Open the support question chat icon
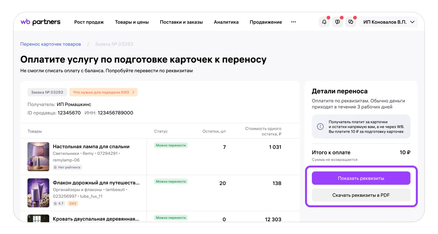Viewport: 438px width, 234px height. (337, 22)
